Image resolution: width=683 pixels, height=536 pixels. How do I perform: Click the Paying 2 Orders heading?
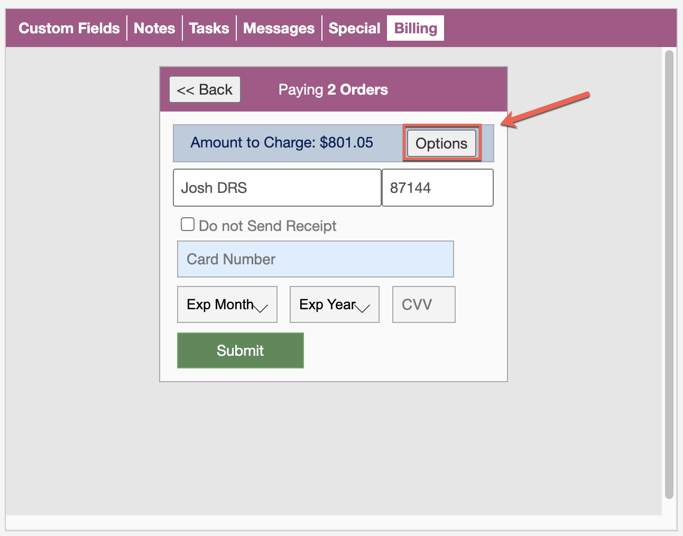333,90
